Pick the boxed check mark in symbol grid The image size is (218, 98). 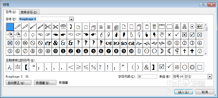point(192,35)
